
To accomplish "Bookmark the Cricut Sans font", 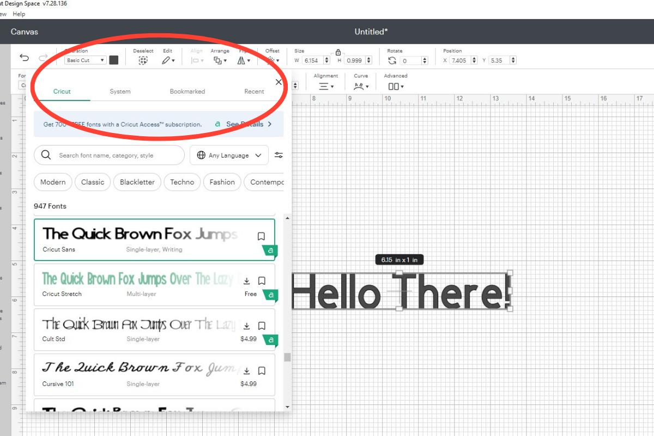I will (x=261, y=237).
